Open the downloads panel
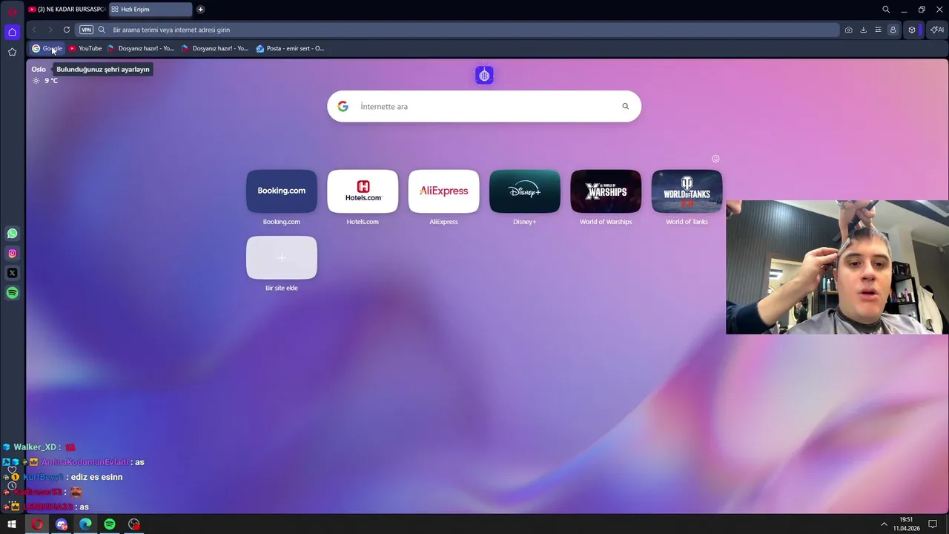 point(863,30)
